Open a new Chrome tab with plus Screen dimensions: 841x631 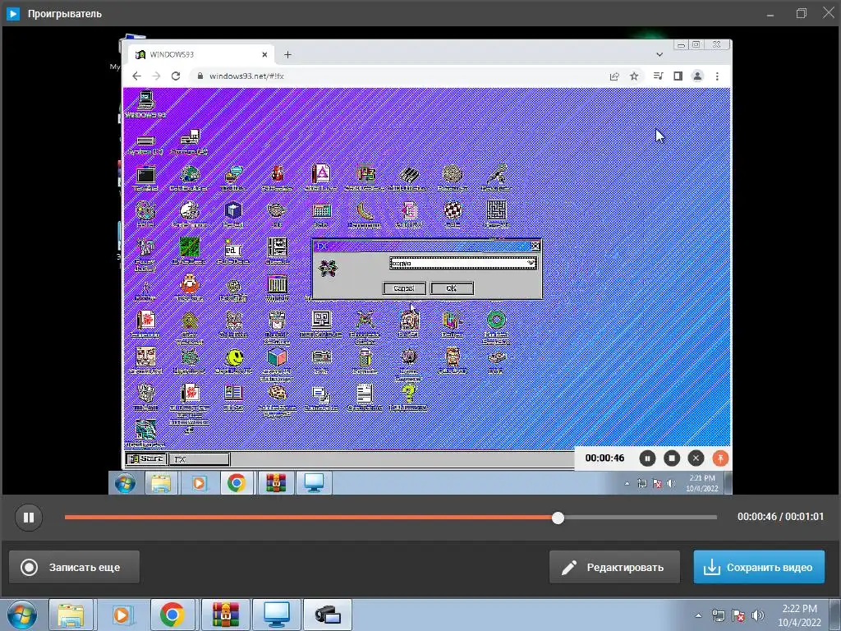pyautogui.click(x=288, y=55)
